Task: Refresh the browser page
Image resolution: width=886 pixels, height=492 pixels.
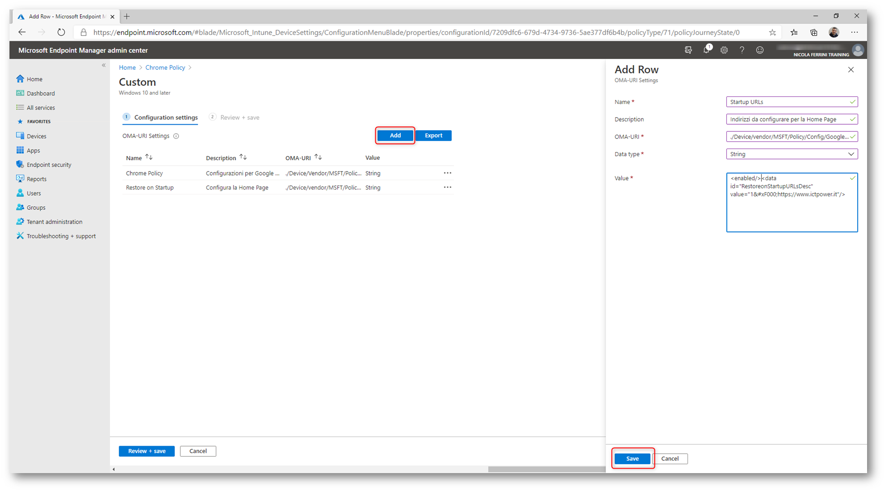Action: click(x=61, y=32)
